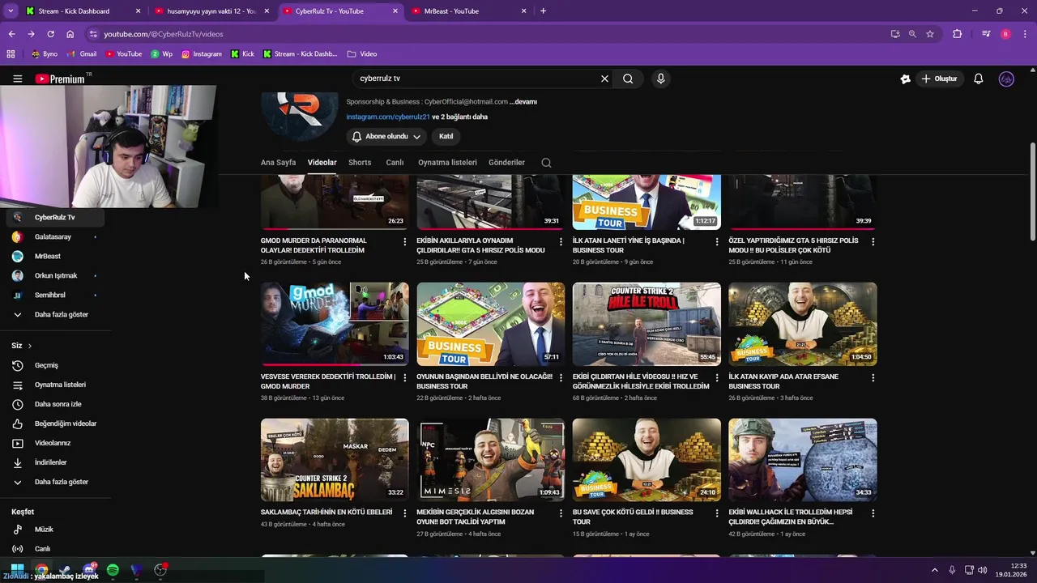
Task: Open Daha sonra izle watch later
Action: tap(56, 404)
